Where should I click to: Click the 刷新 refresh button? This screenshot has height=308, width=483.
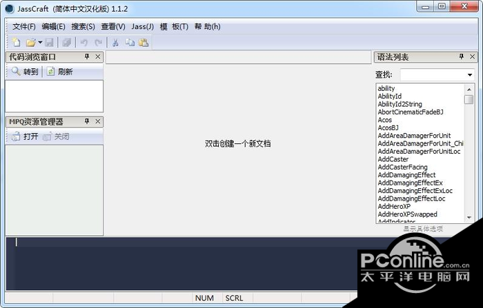click(59, 72)
